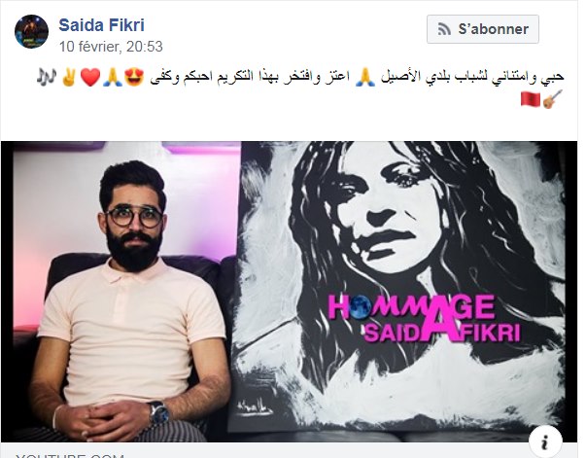This screenshot has width=586, height=458.
Task: Open the post timestamp 10 février, 20:53
Action: (111, 47)
